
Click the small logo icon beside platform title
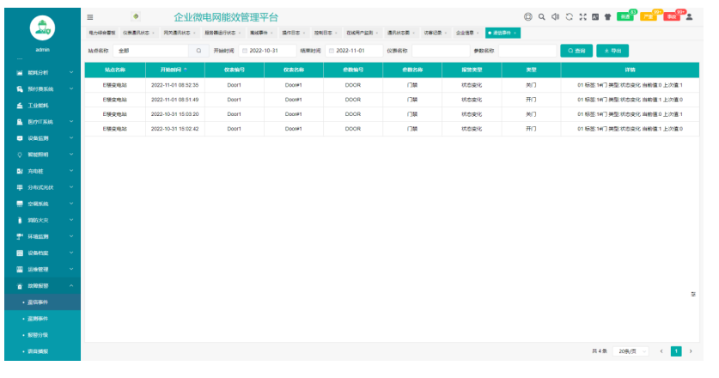[136, 16]
